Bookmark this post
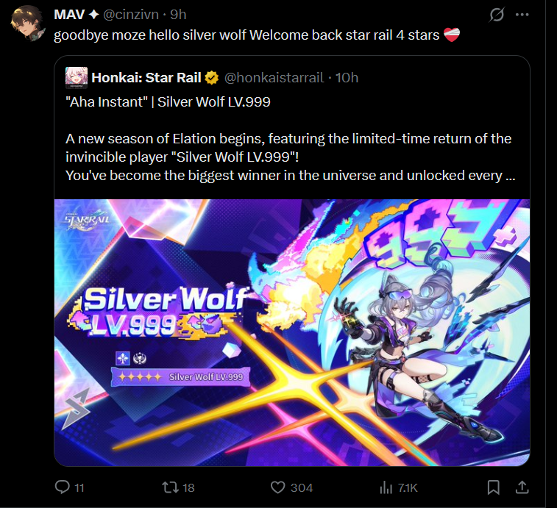This screenshot has height=508, width=557. [493, 487]
